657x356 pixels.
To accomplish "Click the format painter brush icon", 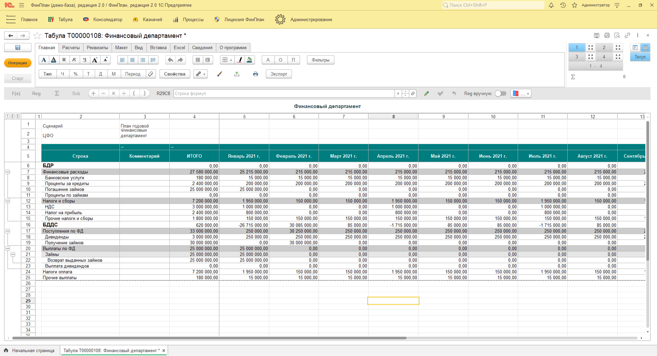I will pyautogui.click(x=220, y=74).
